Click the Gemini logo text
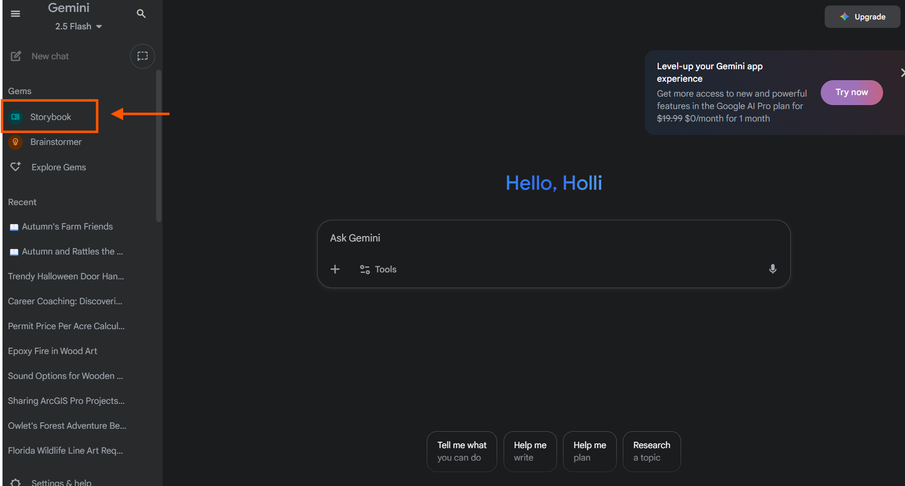This screenshot has height=486, width=905. pyautogui.click(x=69, y=8)
